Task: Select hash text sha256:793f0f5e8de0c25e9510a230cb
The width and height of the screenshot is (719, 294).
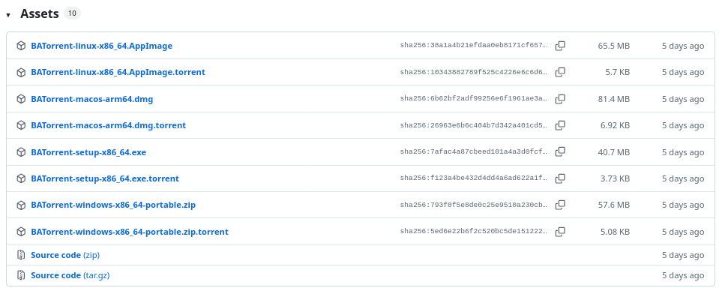Action: (x=474, y=205)
